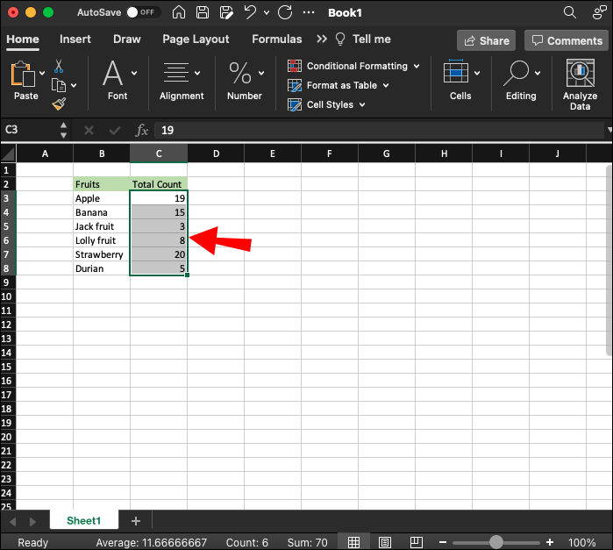Viewport: 613px width, 550px height.
Task: Toggle the AutoSave switch
Action: pyautogui.click(x=140, y=13)
